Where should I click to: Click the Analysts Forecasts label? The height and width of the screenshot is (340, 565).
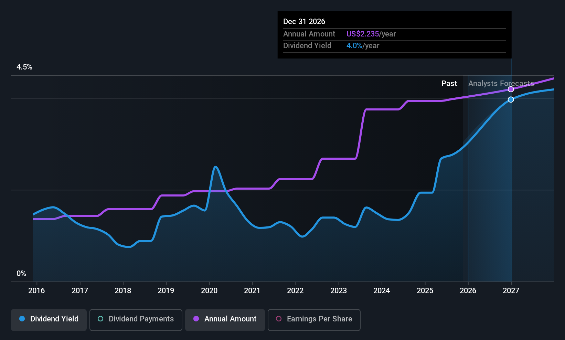click(x=501, y=84)
